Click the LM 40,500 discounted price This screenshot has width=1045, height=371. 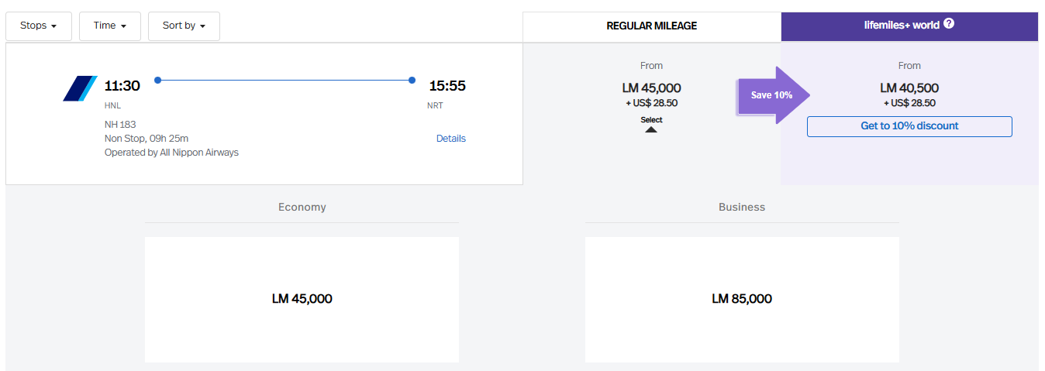[x=909, y=88]
